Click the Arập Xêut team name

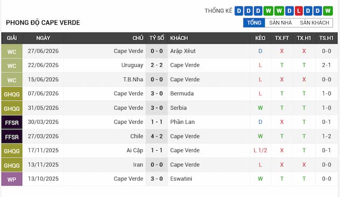pyautogui.click(x=182, y=51)
